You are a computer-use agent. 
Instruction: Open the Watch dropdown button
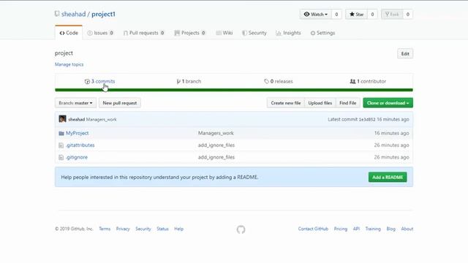(x=315, y=15)
